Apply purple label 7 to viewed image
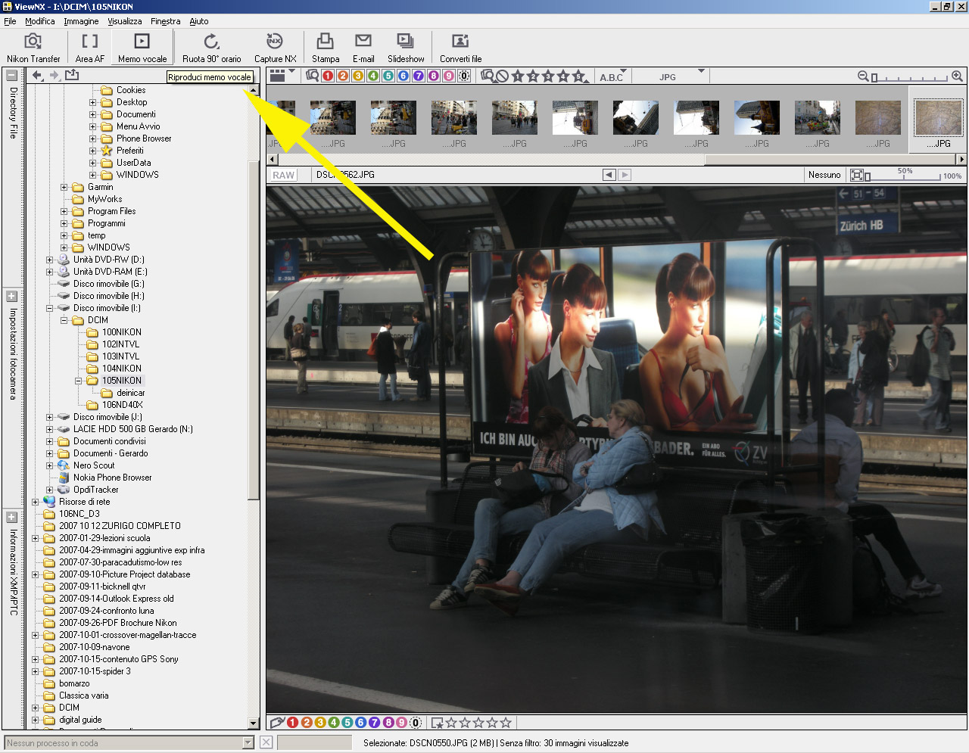The height and width of the screenshot is (753, 969). point(375,723)
